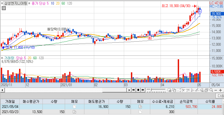Click the rewind button in chart controls
224x115 pixels.
[133, 90]
